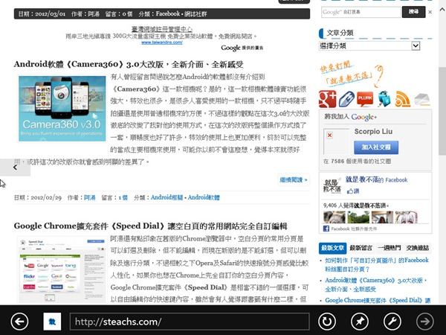This screenshot has height=335, width=446.
Task: Close the Google custom search box X
Action: pyautogui.click(x=430, y=12)
